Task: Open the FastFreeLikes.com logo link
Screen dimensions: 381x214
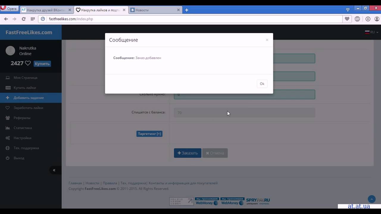Action: pyautogui.click(x=29, y=32)
